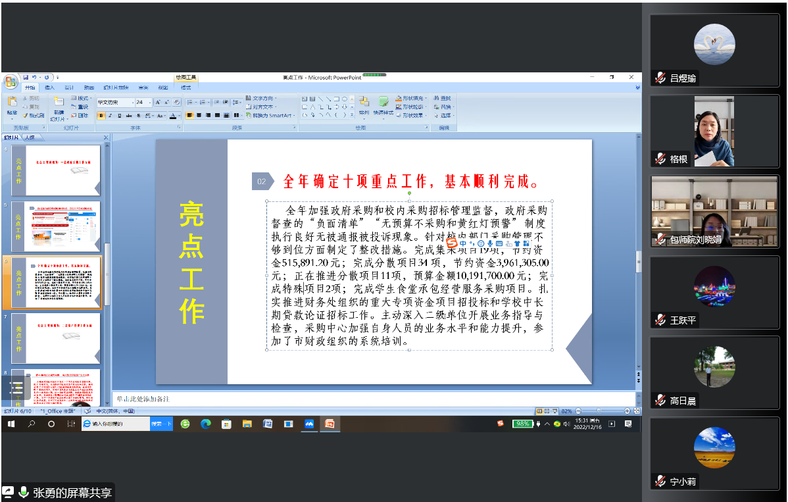Image resolution: width=788 pixels, height=502 pixels.
Task: Click the Office button orb
Action: pyautogui.click(x=10, y=82)
